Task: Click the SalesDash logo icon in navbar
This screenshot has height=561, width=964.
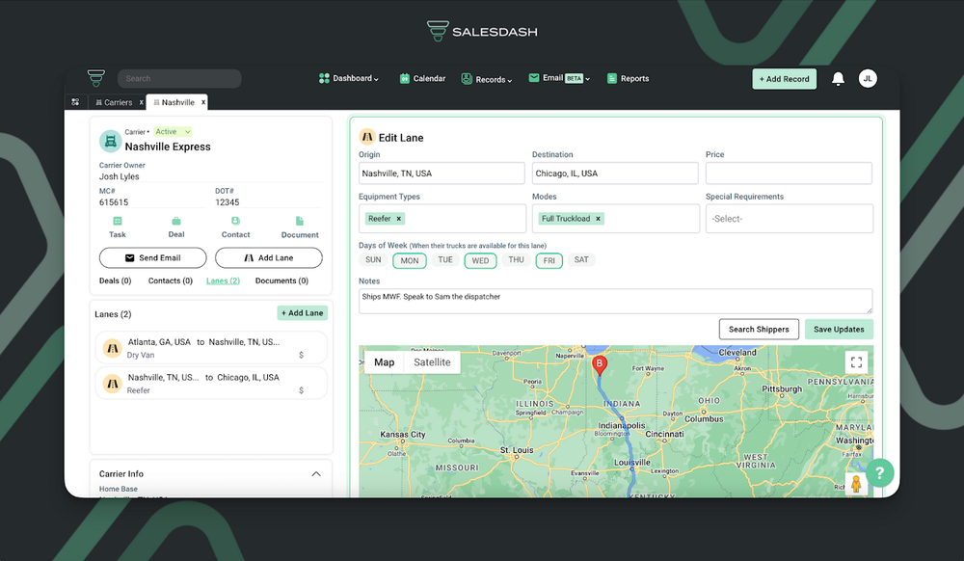Action: pos(95,78)
